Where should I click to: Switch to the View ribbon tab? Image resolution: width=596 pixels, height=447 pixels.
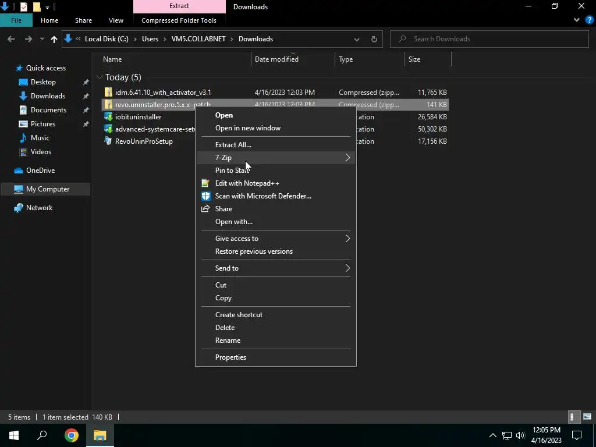click(x=116, y=20)
